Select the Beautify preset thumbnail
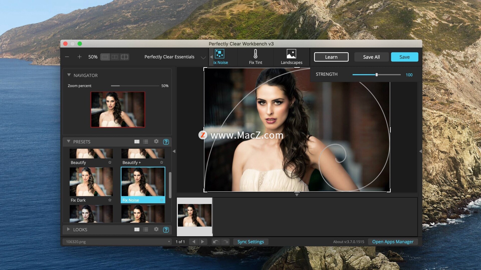The width and height of the screenshot is (481, 270). click(x=91, y=153)
